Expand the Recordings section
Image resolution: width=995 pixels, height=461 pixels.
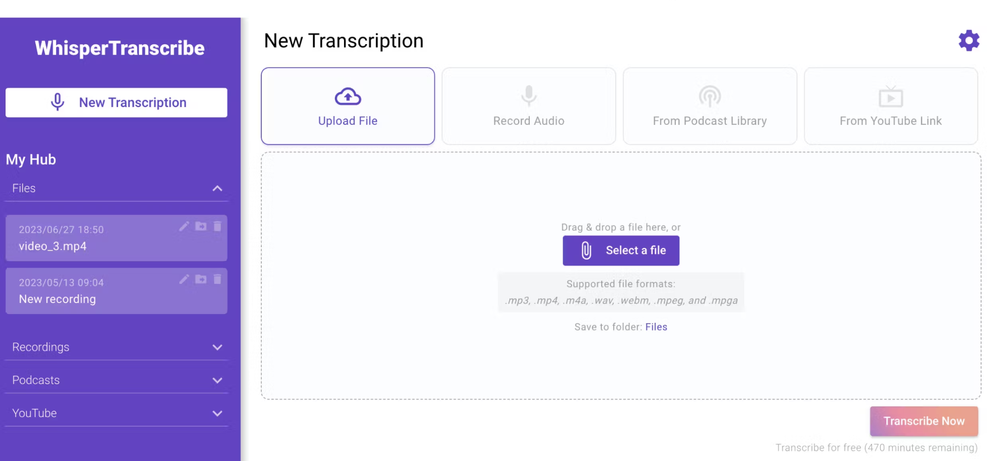point(217,347)
